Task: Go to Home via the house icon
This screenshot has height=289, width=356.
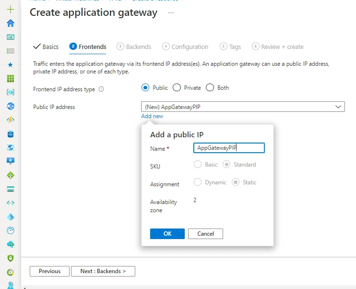Action: click(11, 23)
